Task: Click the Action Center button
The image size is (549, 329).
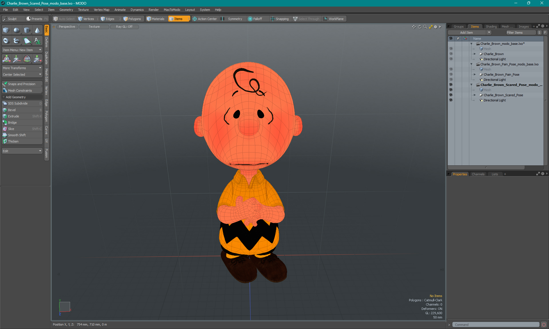Action: (205, 19)
